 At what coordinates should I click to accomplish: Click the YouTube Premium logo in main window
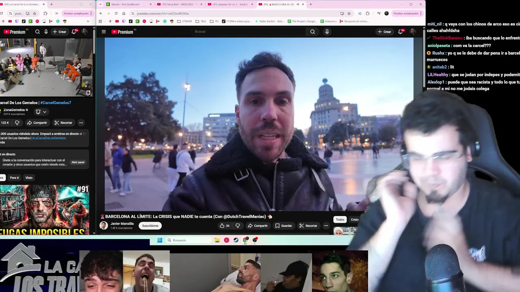tap(122, 32)
